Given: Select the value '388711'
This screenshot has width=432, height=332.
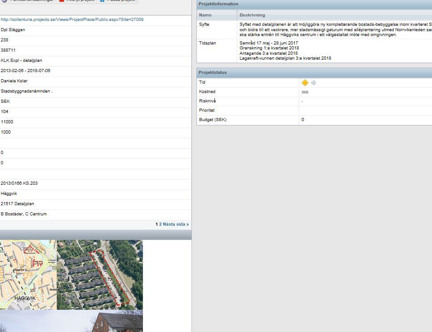Looking at the screenshot, I should coord(8,50).
